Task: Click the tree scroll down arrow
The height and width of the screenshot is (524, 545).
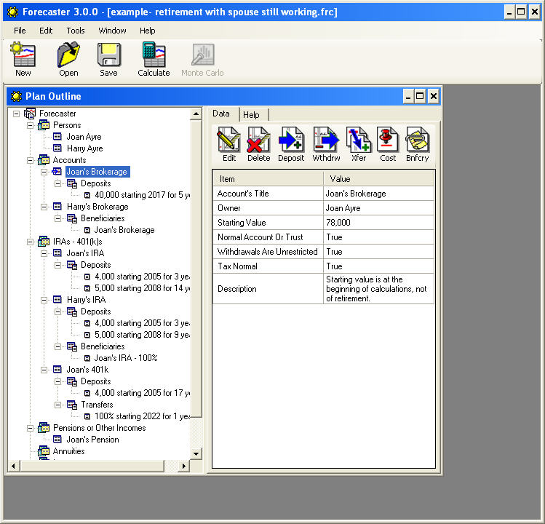Action: pyautogui.click(x=196, y=453)
